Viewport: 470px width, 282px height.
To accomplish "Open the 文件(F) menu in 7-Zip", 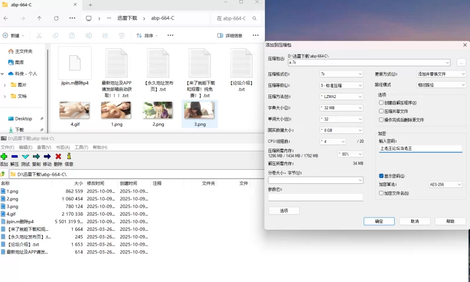I will point(7,147).
